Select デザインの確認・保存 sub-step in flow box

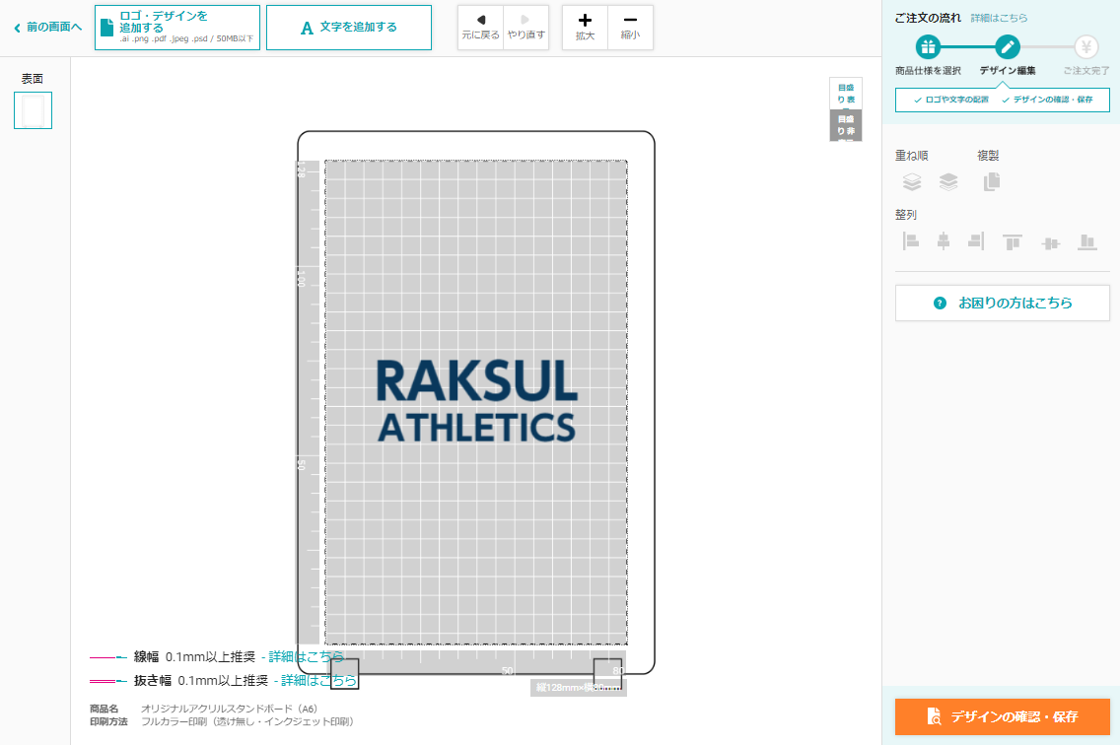[x=1047, y=100]
